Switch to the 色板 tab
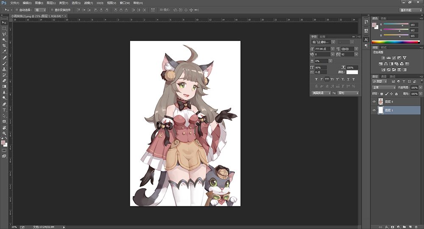Viewport: 424px width, 229px height. (383, 19)
